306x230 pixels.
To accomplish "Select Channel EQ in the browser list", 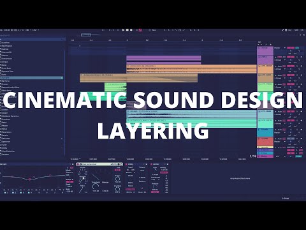I will 6,52.
